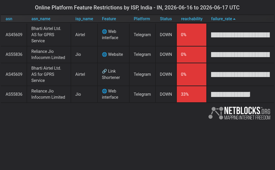Click Bharti Airtel Ltd. name in Web interface row
The width and height of the screenshot is (275, 170).
click(x=46, y=35)
